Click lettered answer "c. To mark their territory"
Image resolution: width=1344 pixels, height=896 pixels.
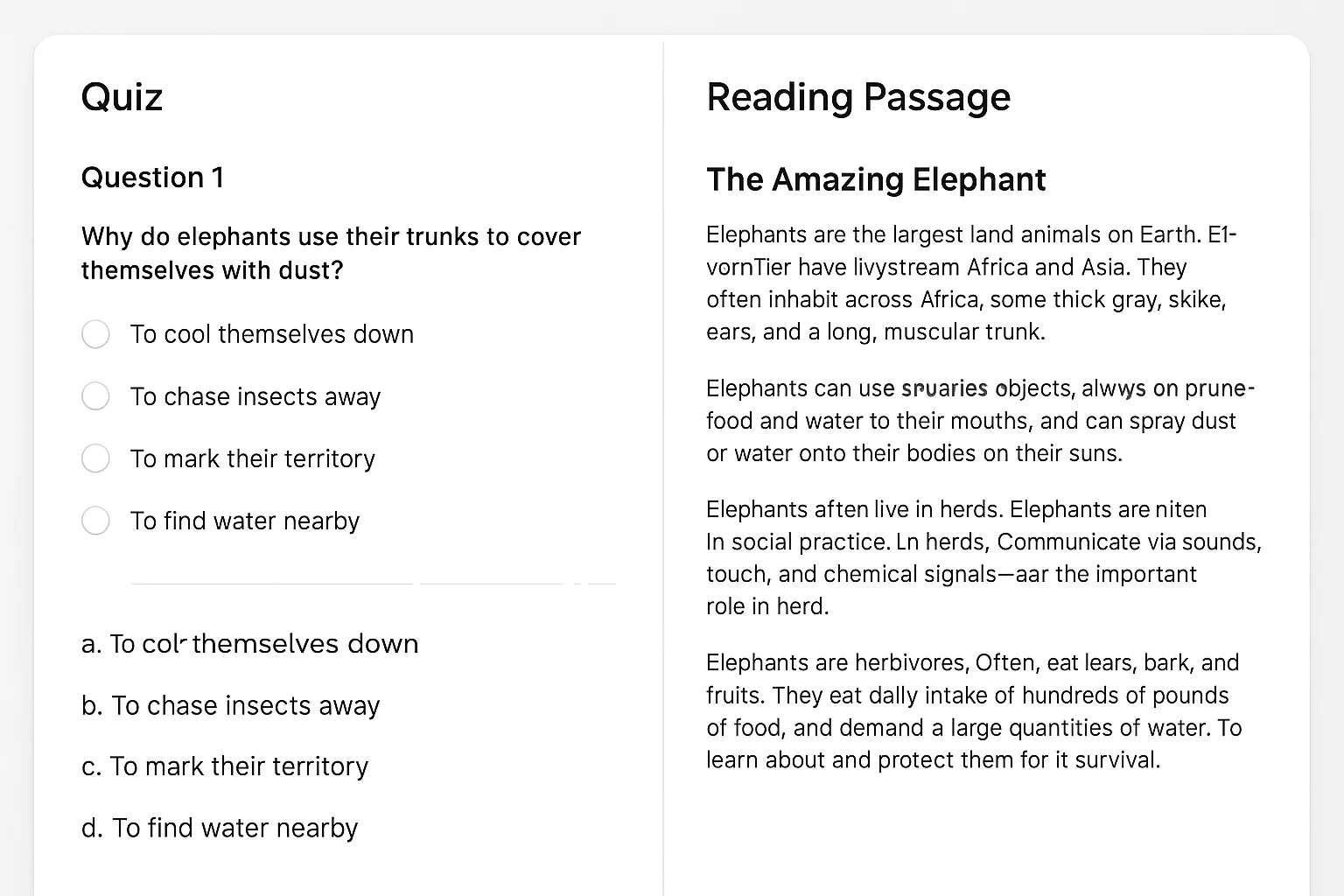click(x=225, y=766)
